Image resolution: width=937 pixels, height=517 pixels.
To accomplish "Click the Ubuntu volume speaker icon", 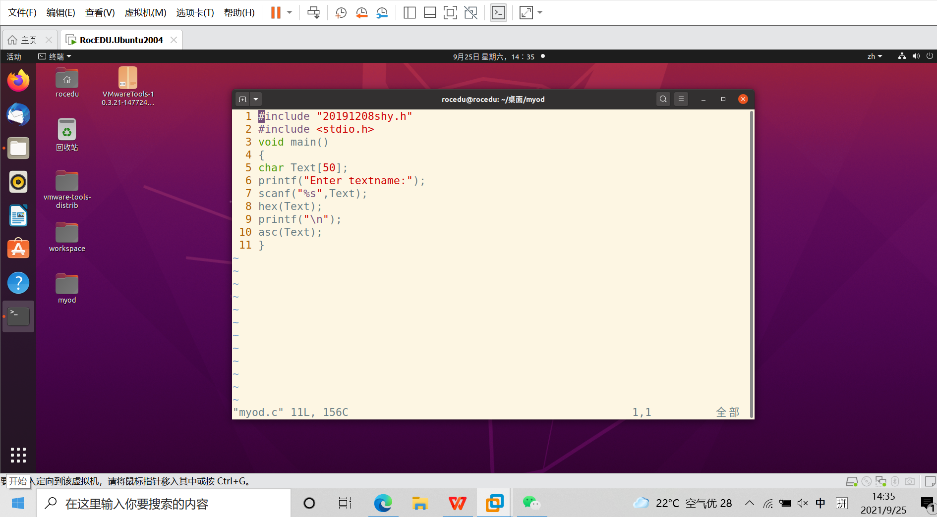I will point(916,56).
